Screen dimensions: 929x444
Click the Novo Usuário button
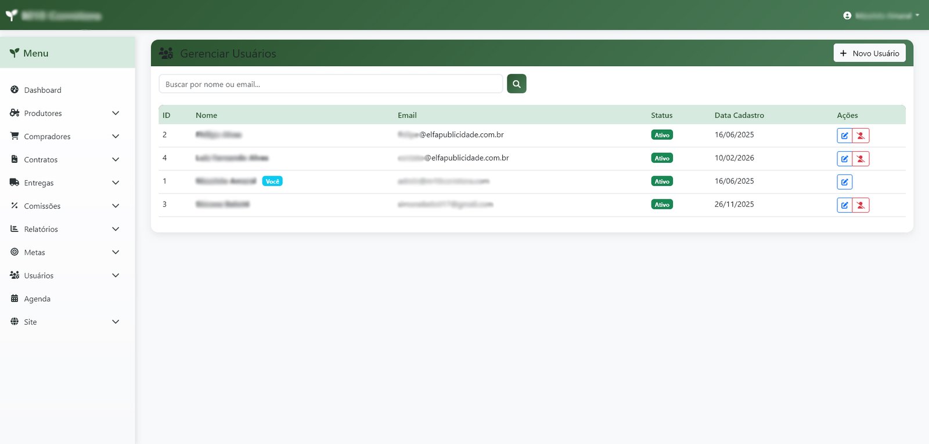click(x=869, y=53)
